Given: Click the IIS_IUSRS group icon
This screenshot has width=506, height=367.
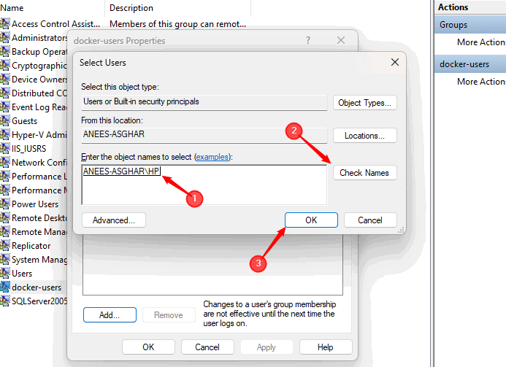Looking at the screenshot, I should [5, 149].
